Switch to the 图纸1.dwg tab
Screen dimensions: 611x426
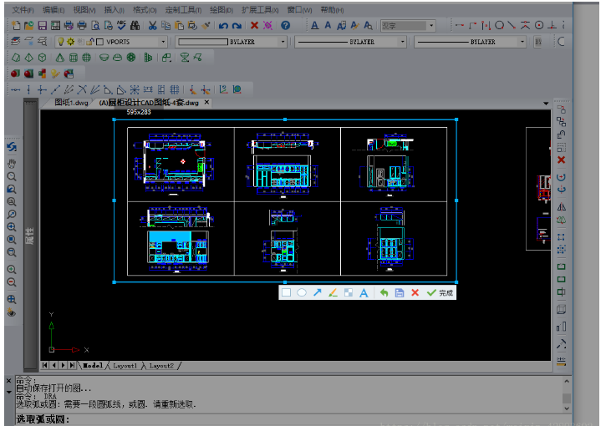pyautogui.click(x=71, y=103)
